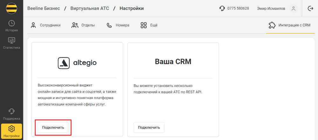The width and height of the screenshot is (318, 140).
Task: Go to Виртуальная АТС breadcrumb
Action: pyautogui.click(x=90, y=9)
